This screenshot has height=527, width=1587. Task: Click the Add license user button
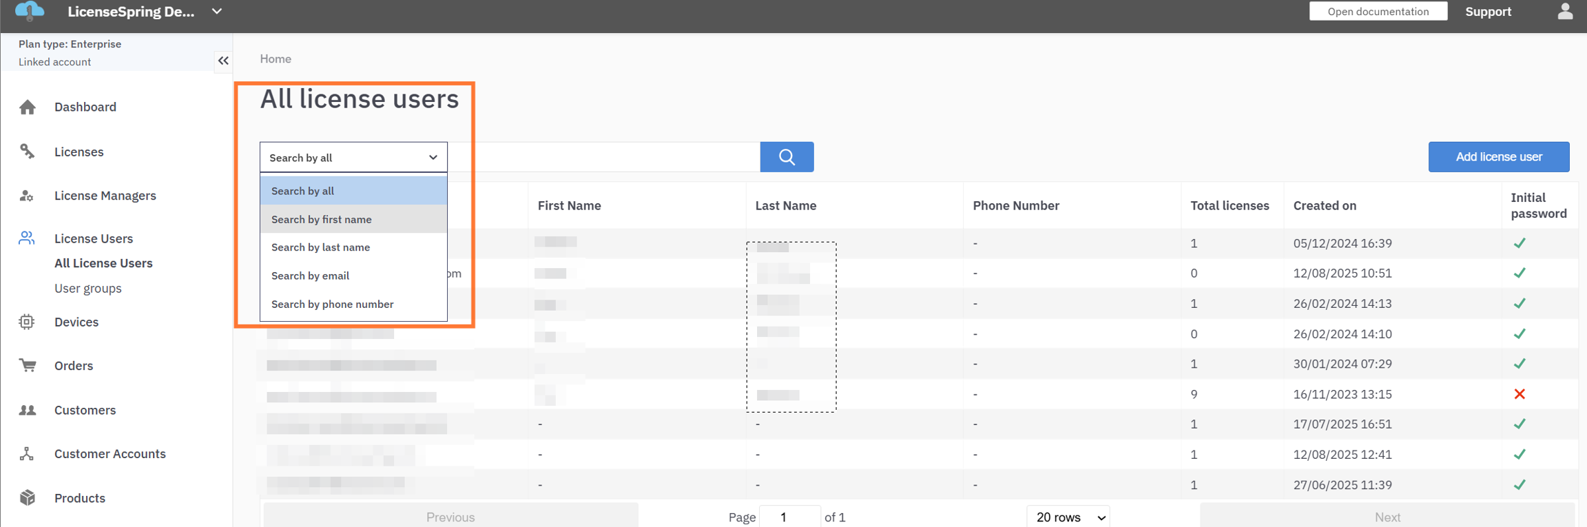tap(1498, 157)
